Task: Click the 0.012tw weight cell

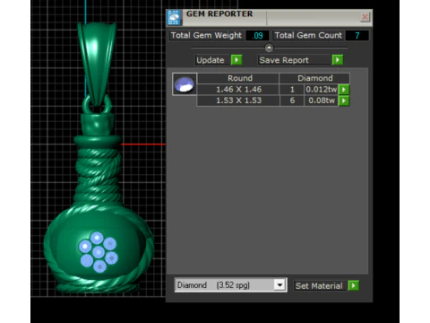Action: tap(322, 90)
